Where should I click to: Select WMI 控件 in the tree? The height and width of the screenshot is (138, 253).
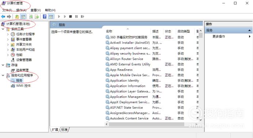click(23, 86)
